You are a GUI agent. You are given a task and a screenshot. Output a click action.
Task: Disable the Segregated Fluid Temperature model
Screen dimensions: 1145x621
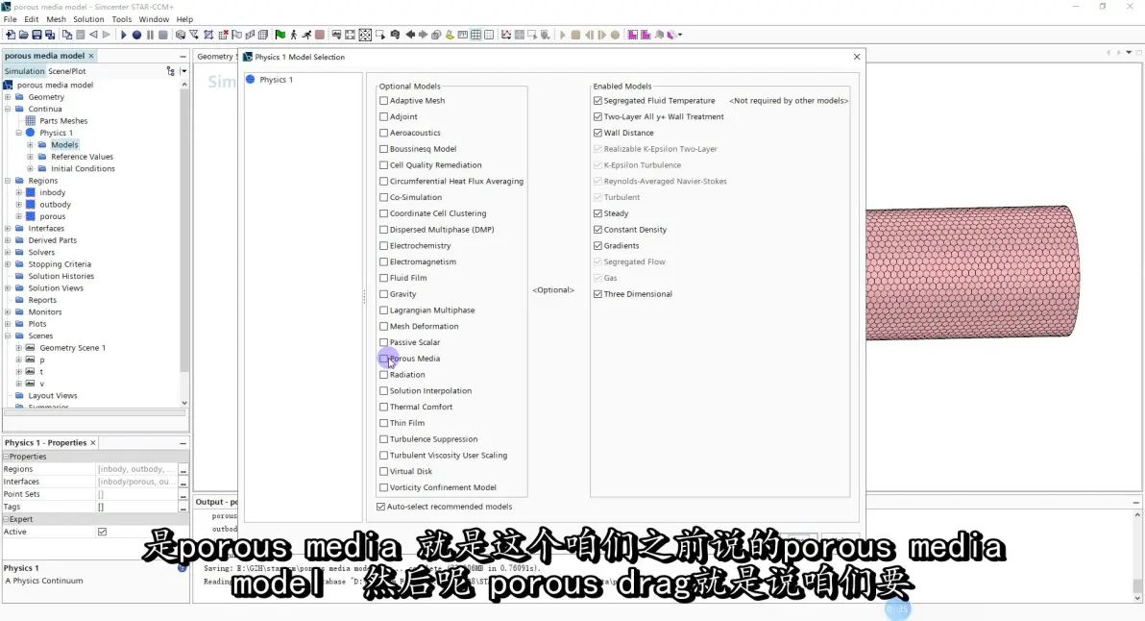597,101
